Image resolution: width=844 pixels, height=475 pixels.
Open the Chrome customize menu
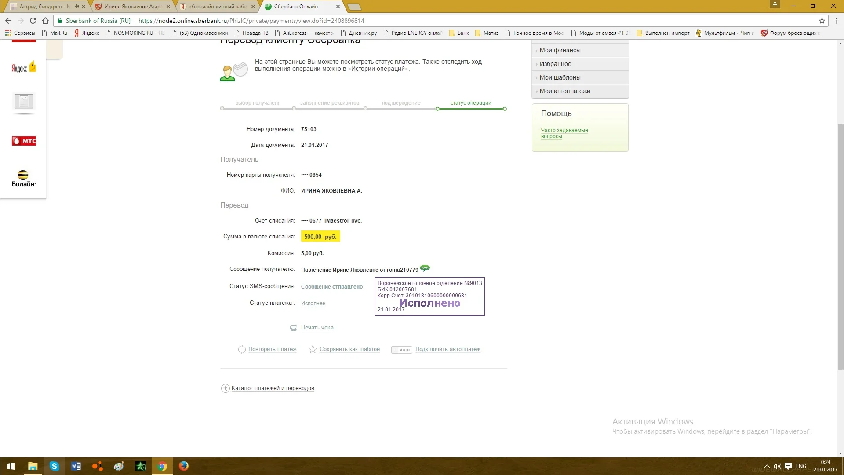[x=837, y=21]
